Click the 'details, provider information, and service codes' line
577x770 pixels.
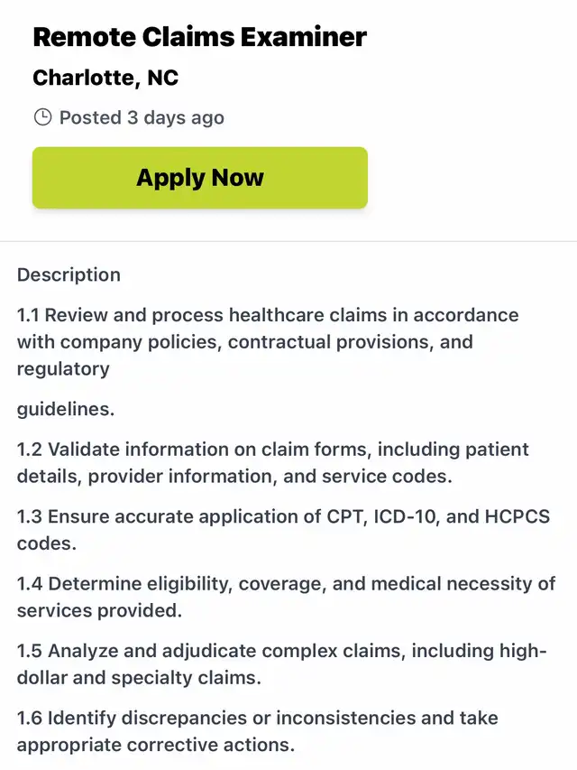pos(234,477)
